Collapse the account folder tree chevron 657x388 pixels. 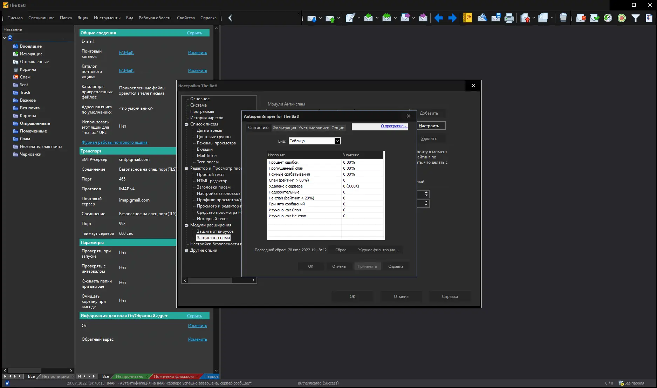coord(5,38)
